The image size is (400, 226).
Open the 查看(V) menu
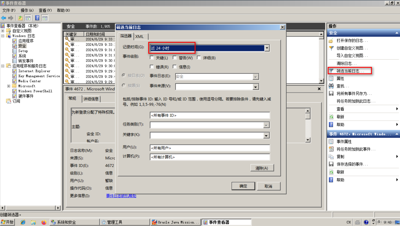coord(45,10)
